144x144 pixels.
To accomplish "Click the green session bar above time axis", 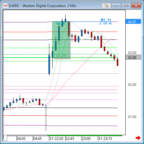I will pos(85,135).
